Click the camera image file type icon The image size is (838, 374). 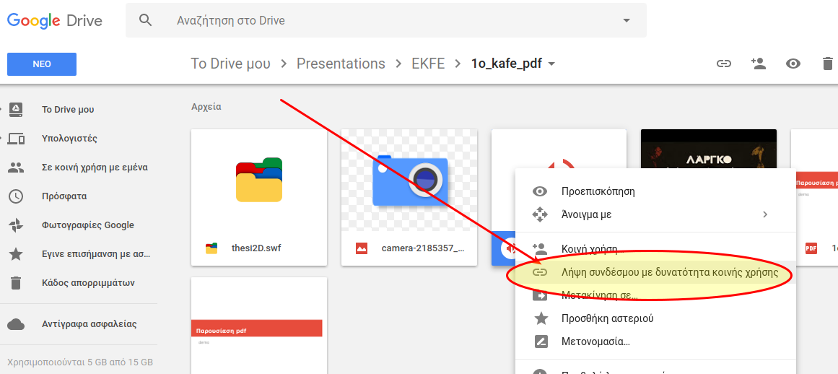[362, 248]
